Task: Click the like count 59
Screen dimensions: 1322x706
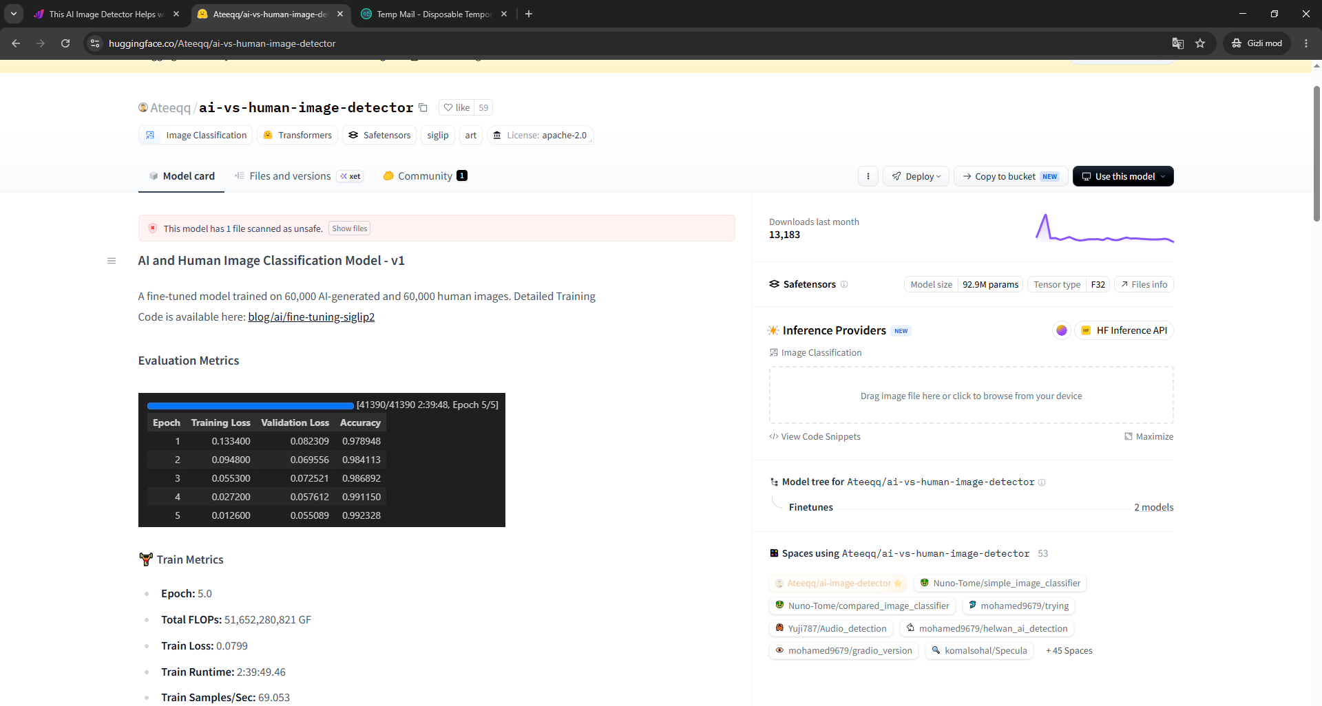Action: pyautogui.click(x=483, y=107)
